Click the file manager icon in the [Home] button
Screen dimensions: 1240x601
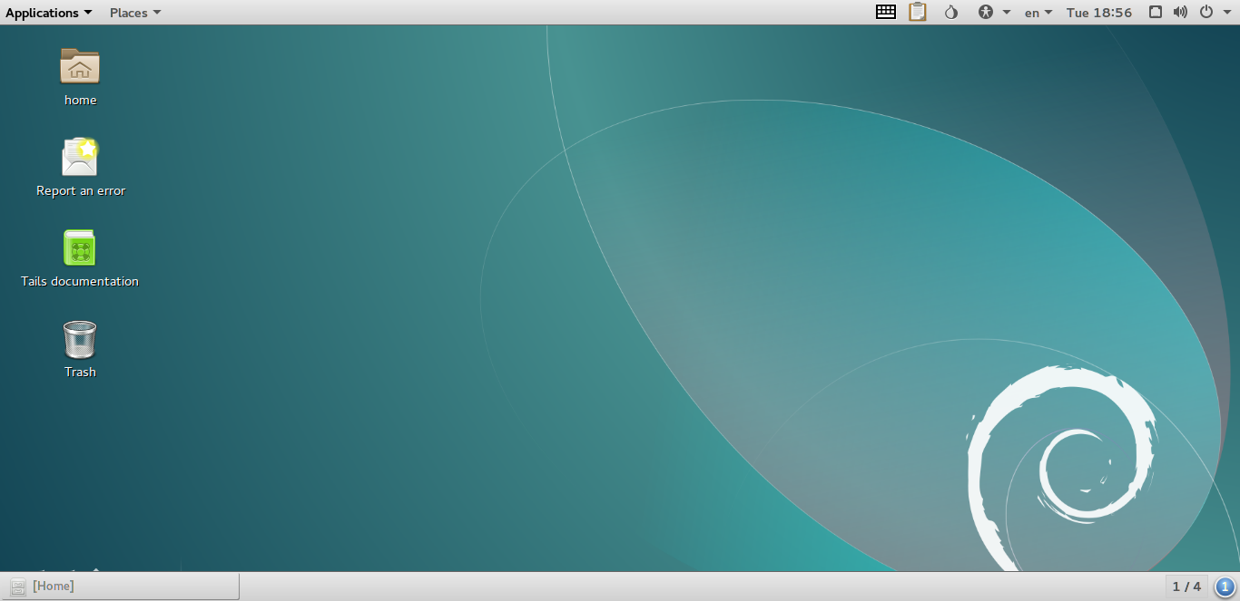tap(18, 586)
